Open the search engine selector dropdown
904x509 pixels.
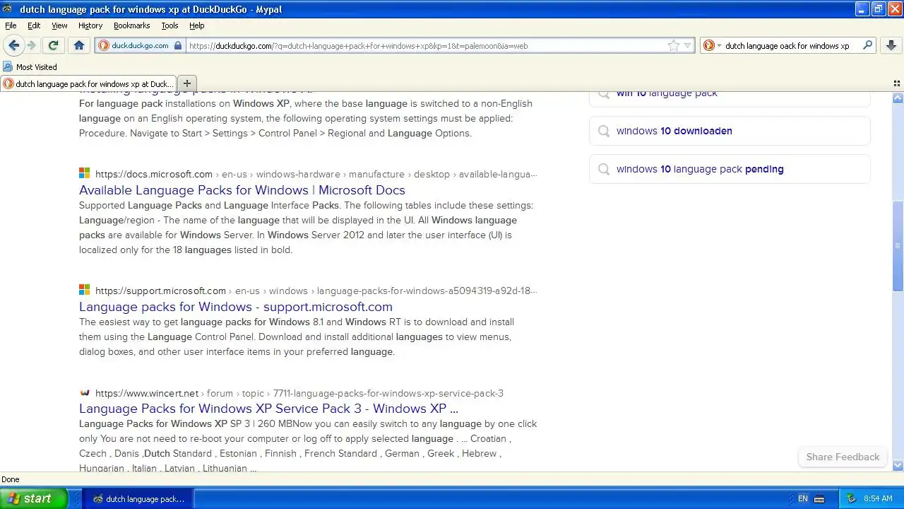point(712,45)
